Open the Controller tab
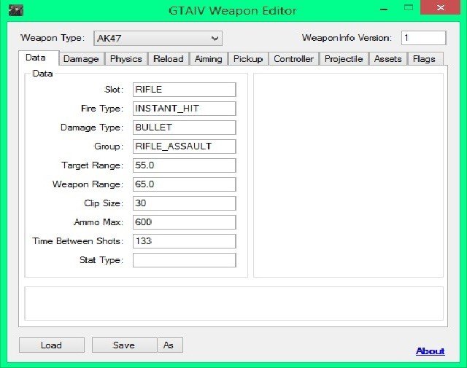The width and height of the screenshot is (467, 368). [x=293, y=59]
